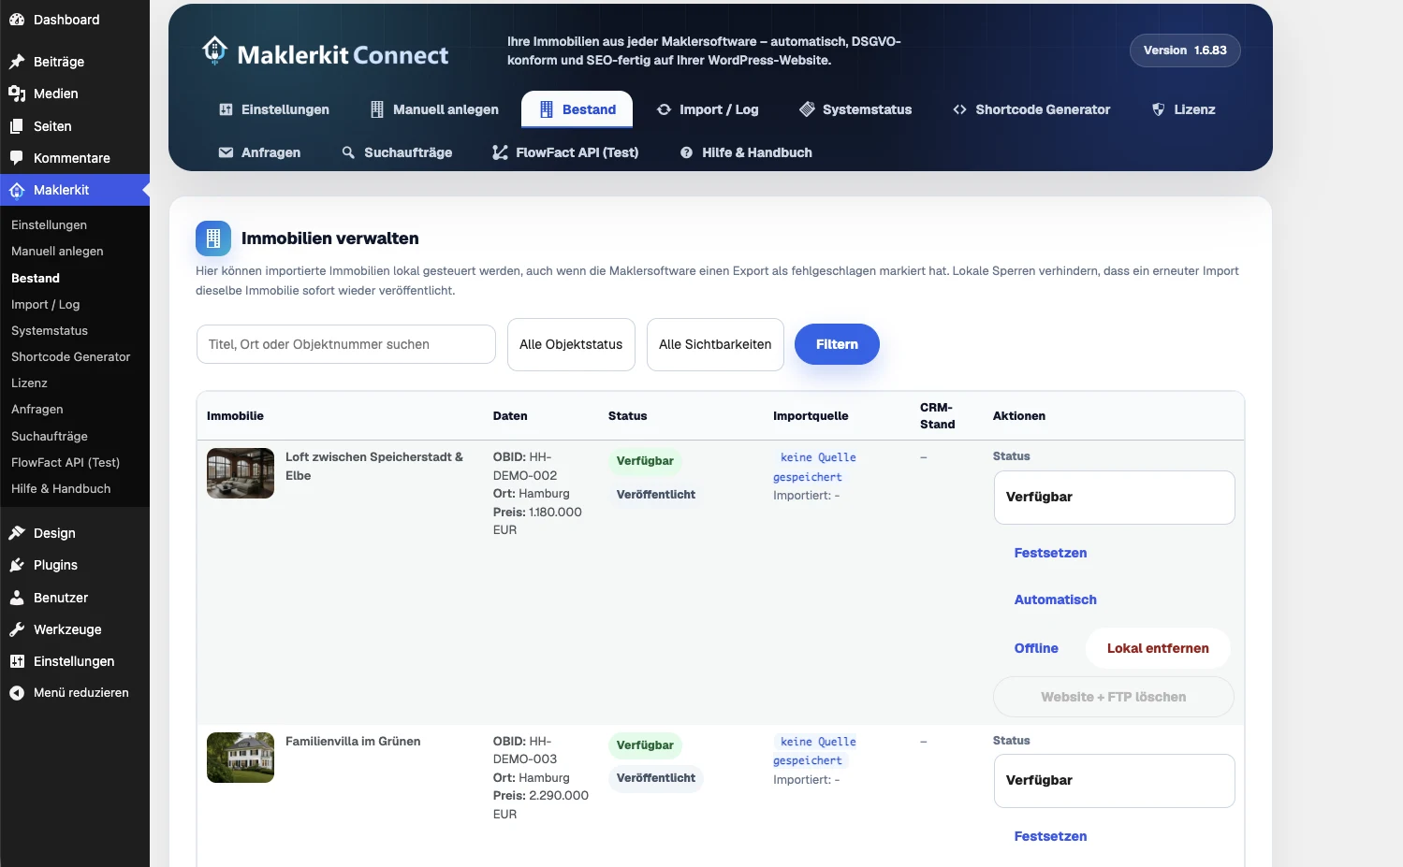Image resolution: width=1403 pixels, height=867 pixels.
Task: Click Festsetzen for Familienvilla im Grünen
Action: [x=1050, y=836]
